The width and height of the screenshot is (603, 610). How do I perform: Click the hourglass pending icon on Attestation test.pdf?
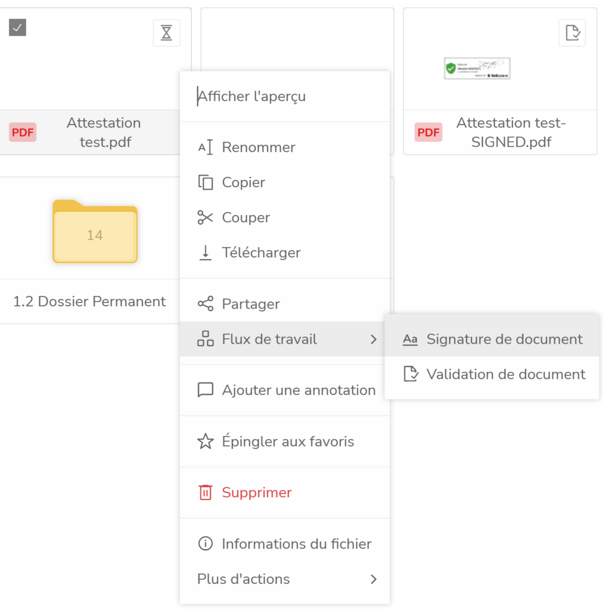coord(166,33)
